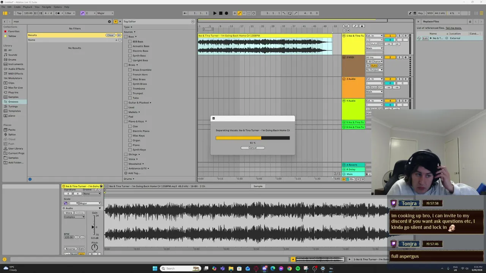
Task: Open the Create menu
Action: coord(17,7)
